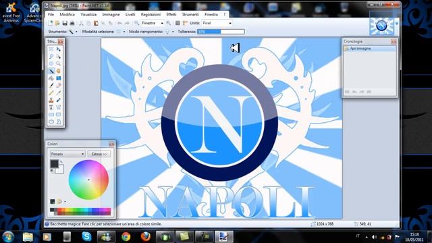Select the Ellipse shape tool
Viewport: 432px width, 243px height.
click(51, 122)
